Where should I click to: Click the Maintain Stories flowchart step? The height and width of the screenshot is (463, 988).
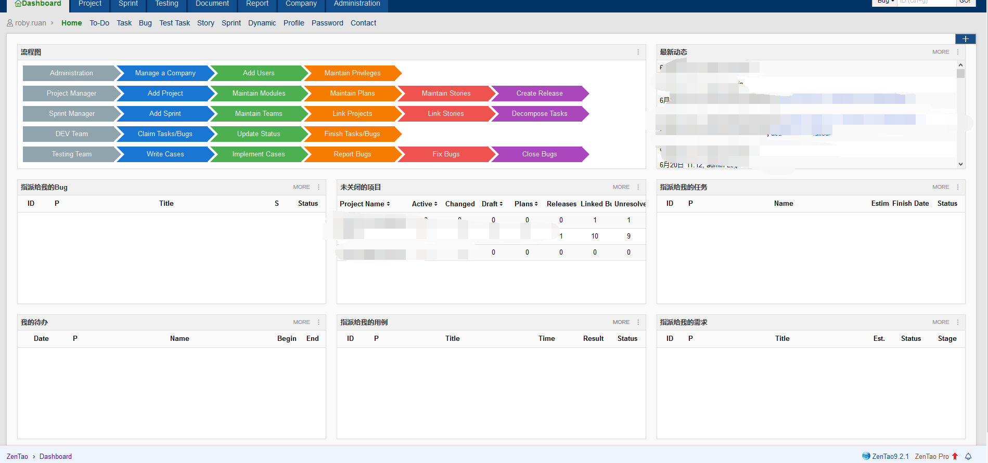[x=446, y=94]
